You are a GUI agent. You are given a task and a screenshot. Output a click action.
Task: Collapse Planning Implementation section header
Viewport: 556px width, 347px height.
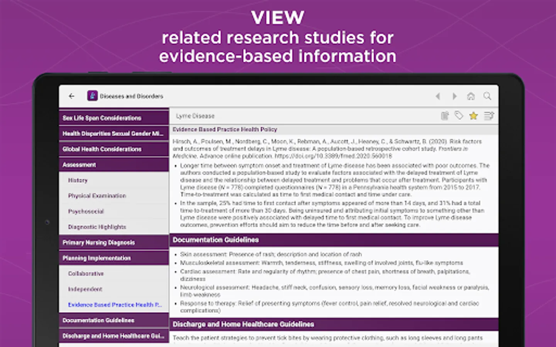click(114, 258)
